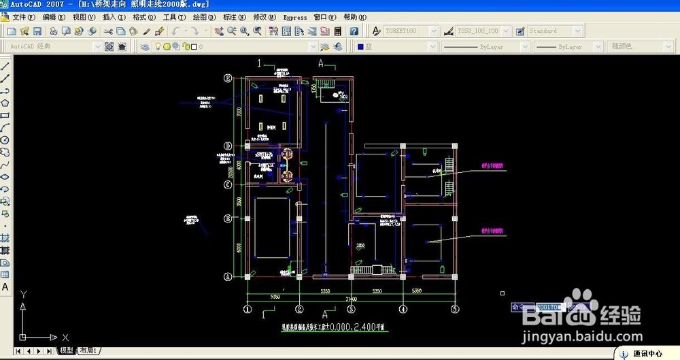Open the DesignCenter icon
Viewport: 680px width, 360px height.
click(287, 31)
